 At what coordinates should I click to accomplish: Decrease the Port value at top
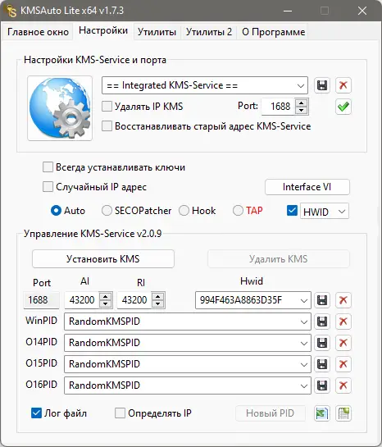click(x=302, y=111)
